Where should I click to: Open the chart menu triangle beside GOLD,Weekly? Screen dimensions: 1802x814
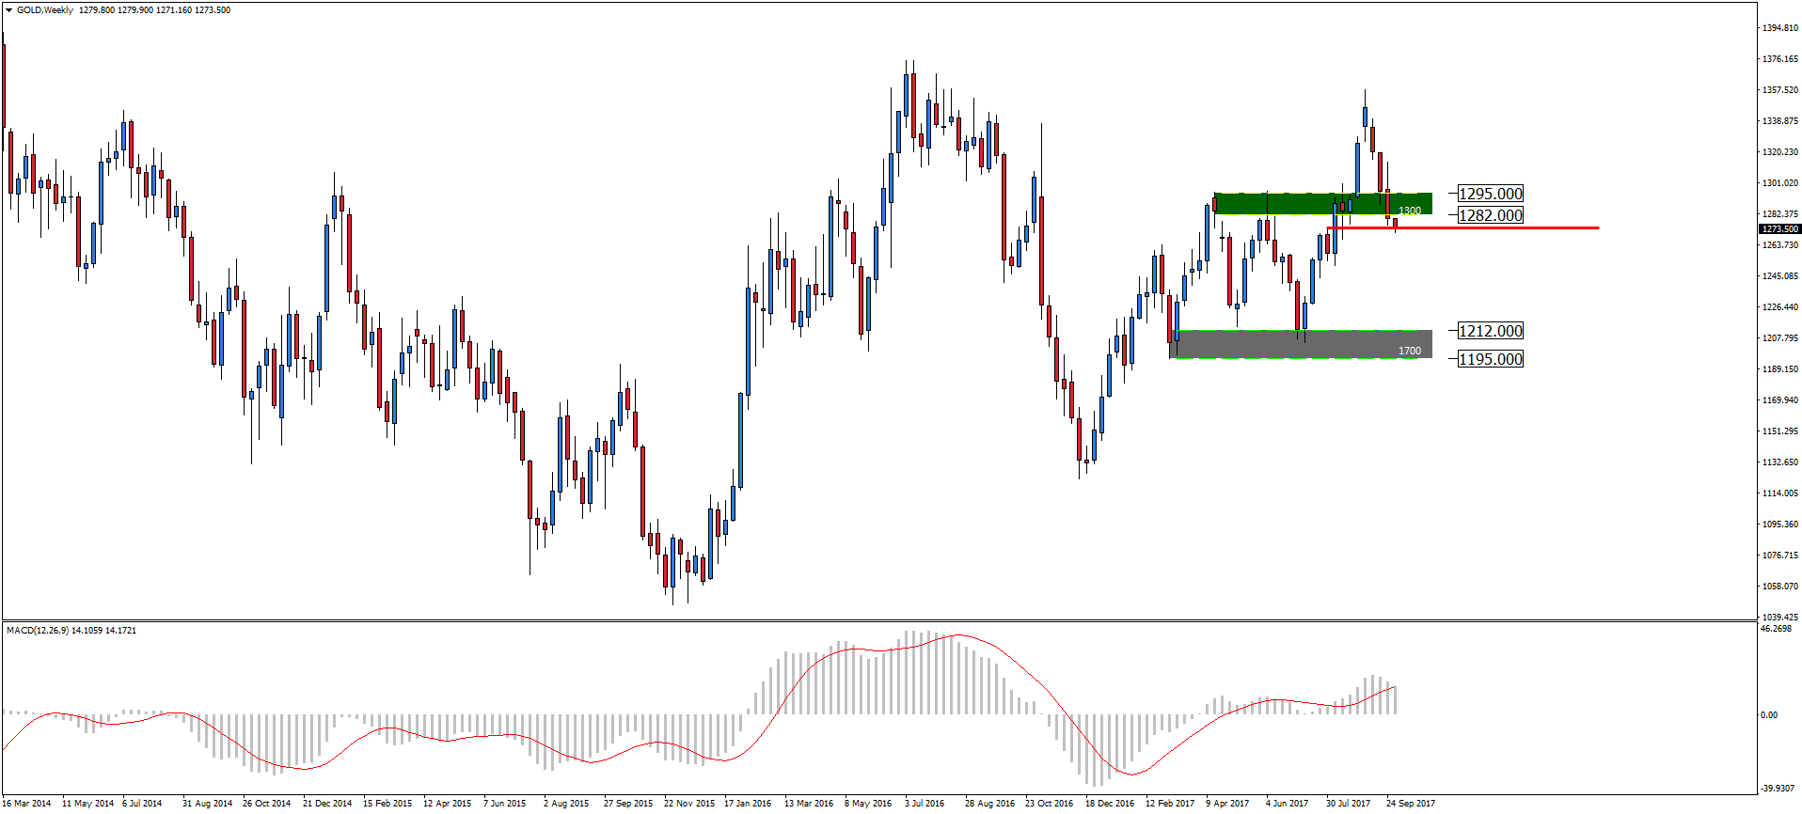point(9,10)
